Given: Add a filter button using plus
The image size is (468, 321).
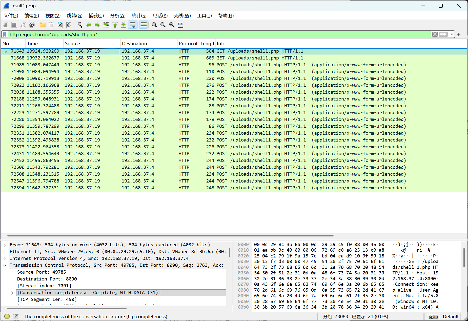Looking at the screenshot, I should pos(459,34).
